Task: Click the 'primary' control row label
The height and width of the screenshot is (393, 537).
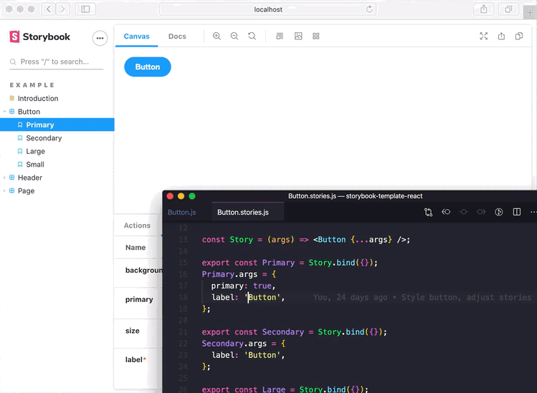Action: pos(139,300)
